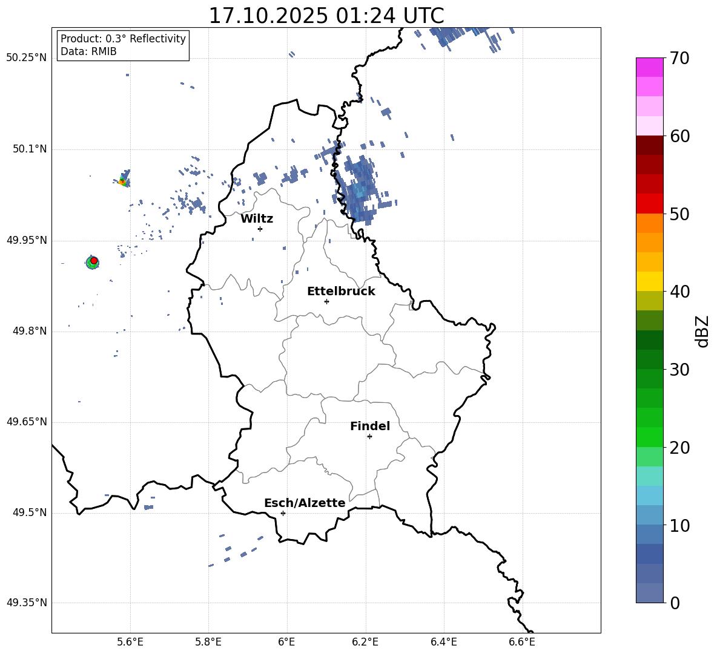Click the dark red colorbar band below 60
This screenshot has height=654, width=717.
pyautogui.click(x=649, y=145)
